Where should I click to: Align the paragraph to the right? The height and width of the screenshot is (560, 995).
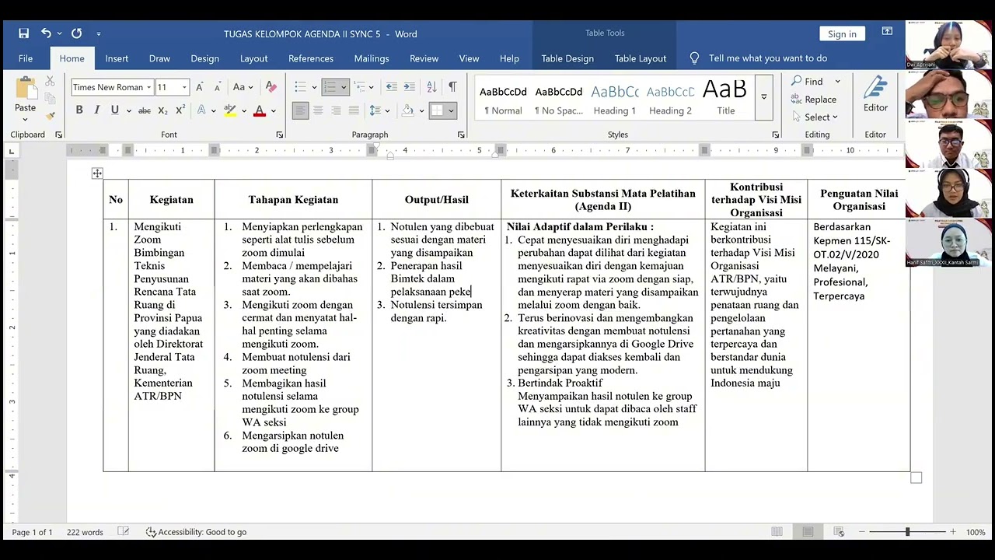point(336,111)
